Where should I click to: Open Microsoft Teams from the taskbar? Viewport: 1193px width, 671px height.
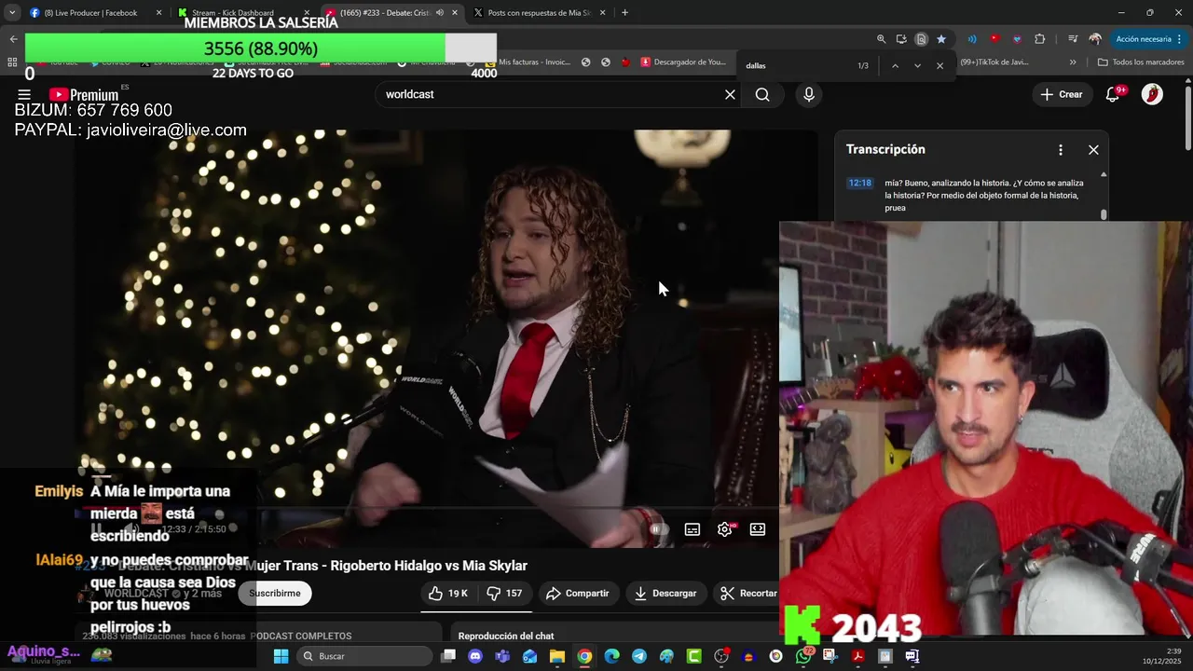[502, 656]
